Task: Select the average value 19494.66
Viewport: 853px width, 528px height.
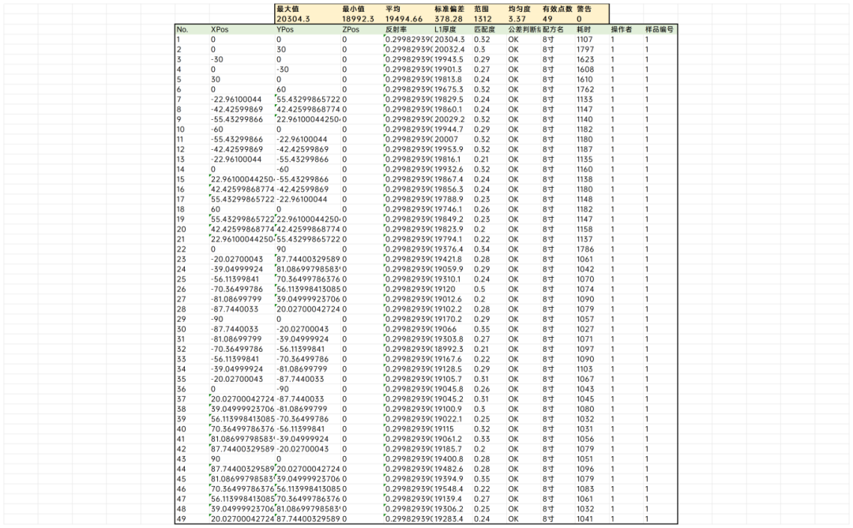Action: [408, 18]
